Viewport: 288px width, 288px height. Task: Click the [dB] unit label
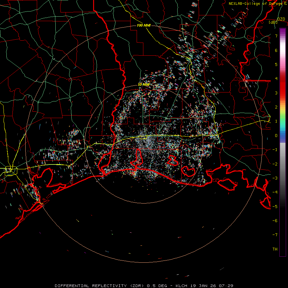point(273,22)
